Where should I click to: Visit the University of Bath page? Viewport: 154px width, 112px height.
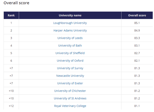tap(70, 46)
